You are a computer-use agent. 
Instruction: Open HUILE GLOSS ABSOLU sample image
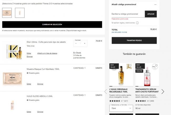click(x=12, y=105)
